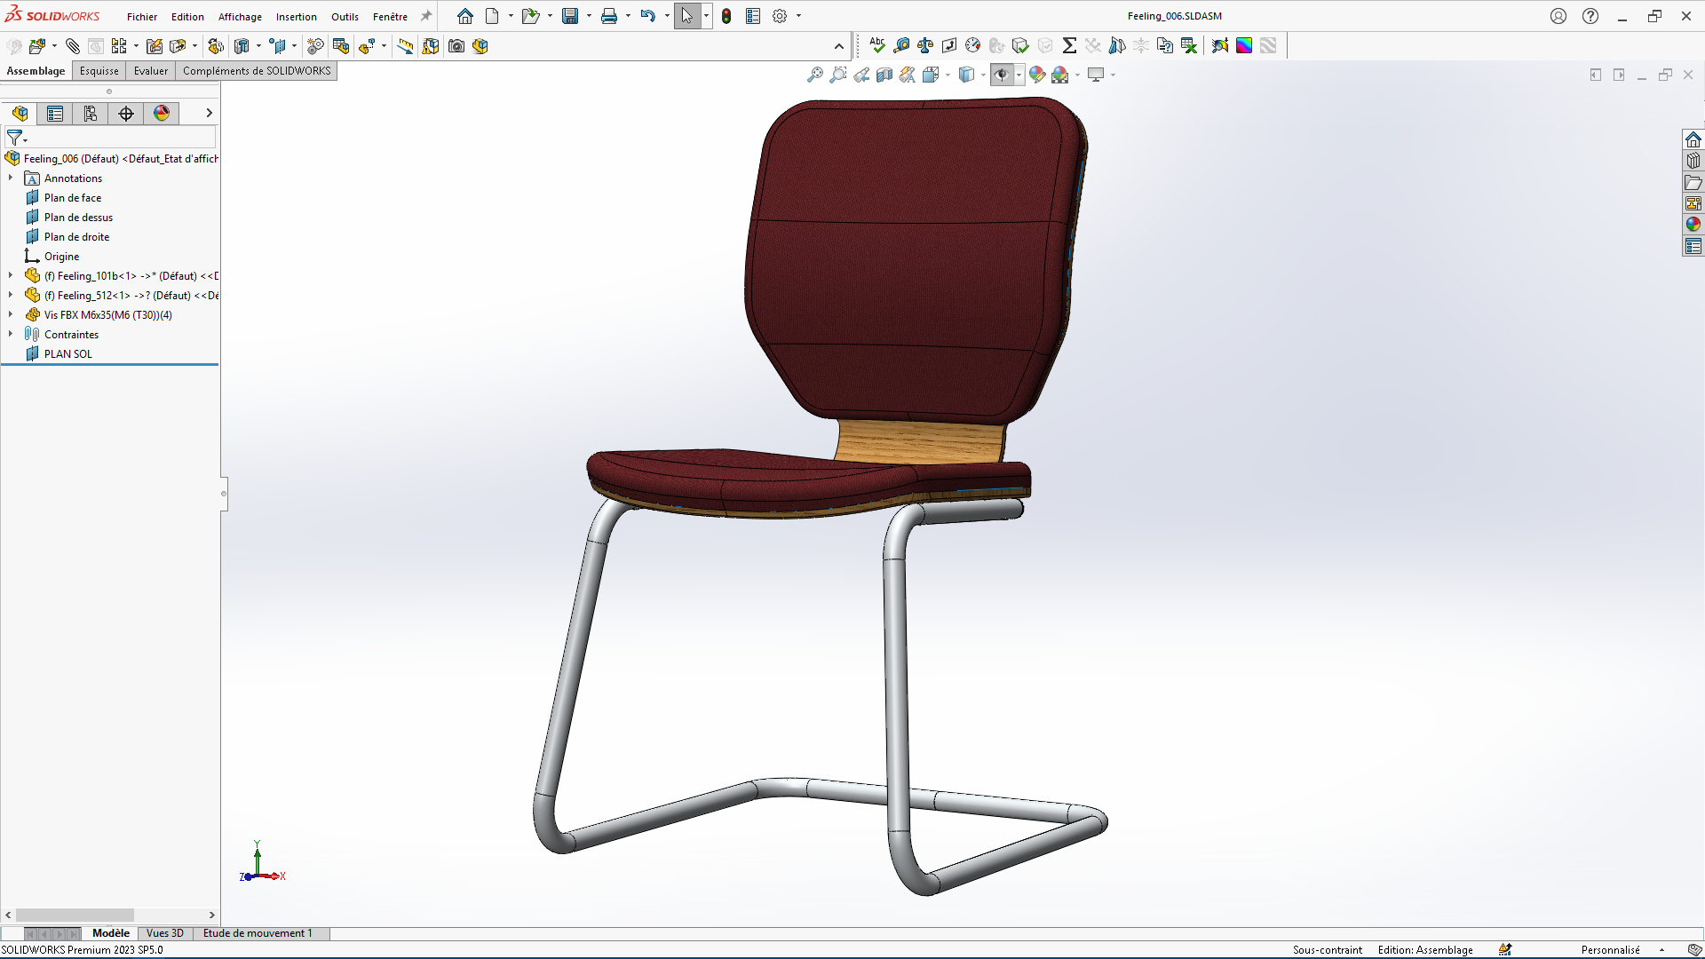Switch to the Vues 3D bottom tab

165,933
